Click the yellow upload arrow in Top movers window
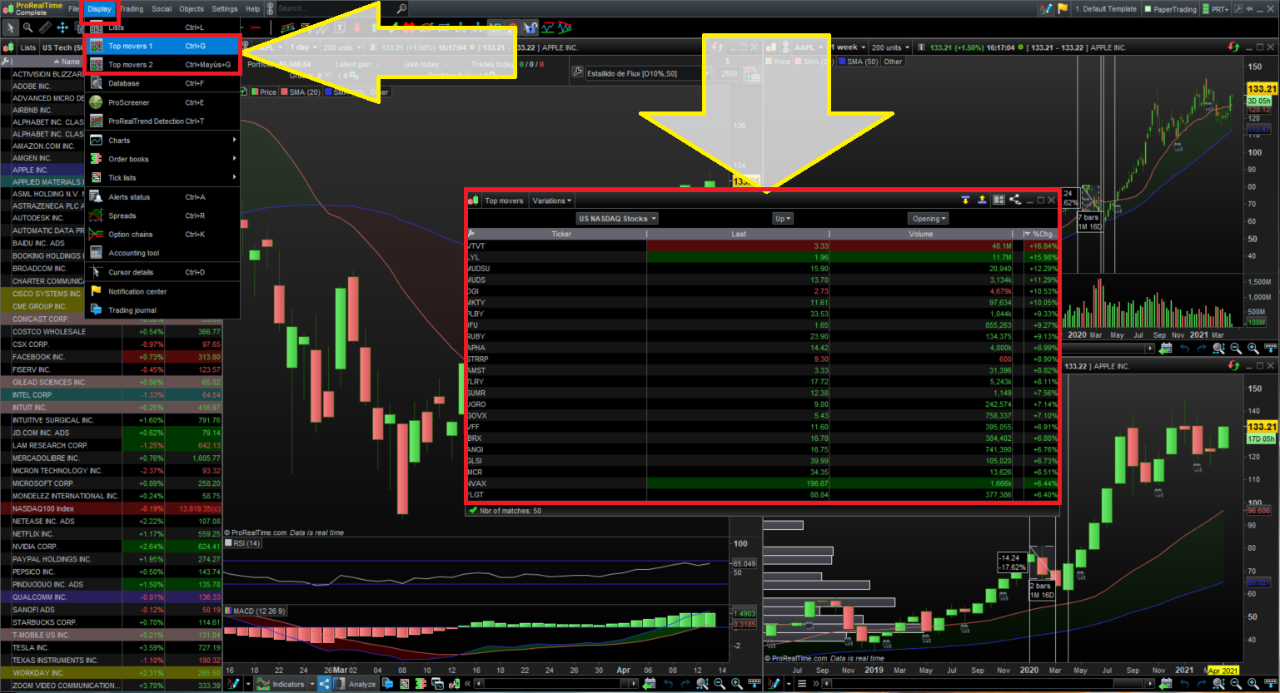This screenshot has width=1280, height=693. coord(982,200)
